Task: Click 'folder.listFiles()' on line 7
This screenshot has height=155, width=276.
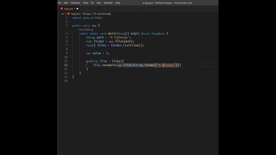Action: point(126,45)
